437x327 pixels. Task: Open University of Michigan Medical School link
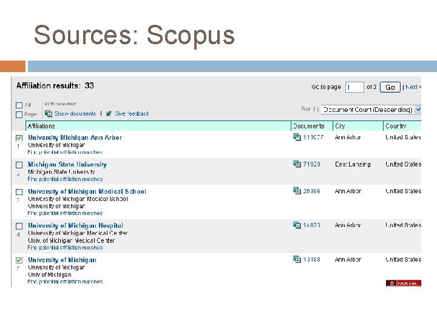[x=87, y=191]
